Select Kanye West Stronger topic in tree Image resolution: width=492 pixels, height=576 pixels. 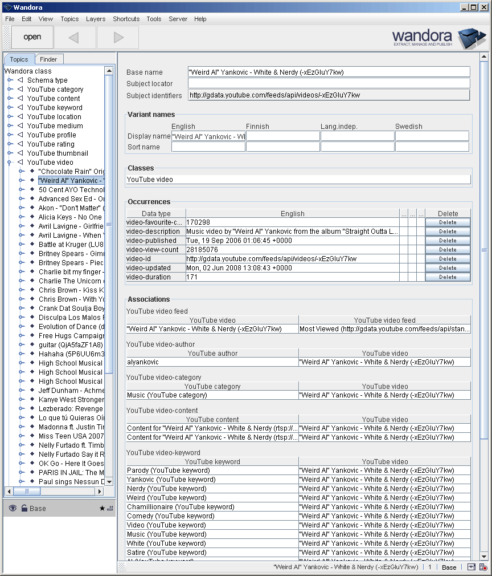71,400
